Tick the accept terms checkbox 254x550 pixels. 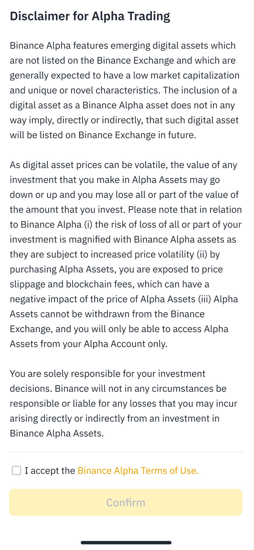(16, 470)
